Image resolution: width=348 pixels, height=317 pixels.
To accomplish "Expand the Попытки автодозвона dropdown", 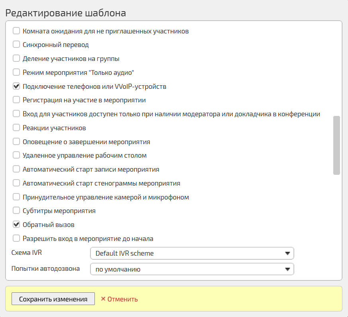I will [192, 269].
